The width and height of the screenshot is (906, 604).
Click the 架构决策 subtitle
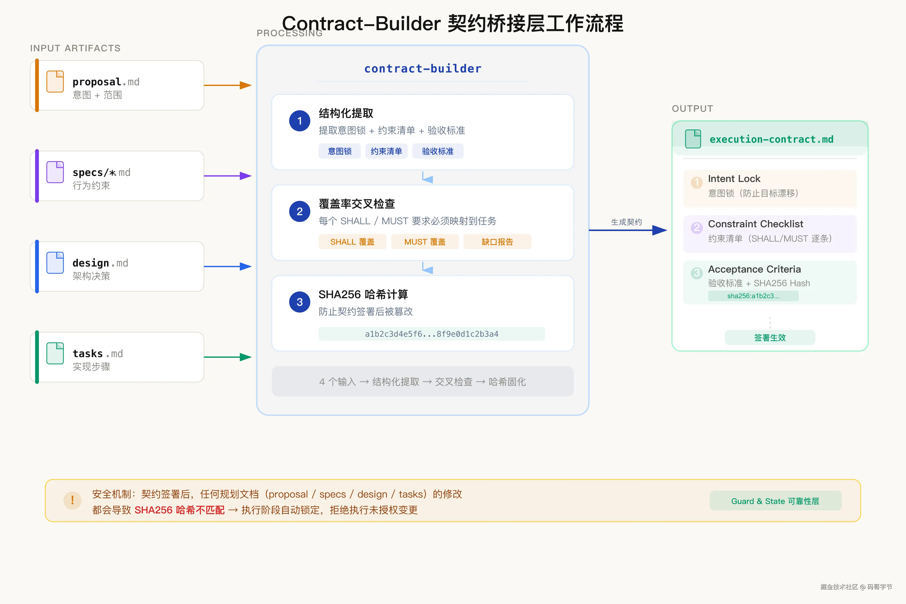pyautogui.click(x=91, y=276)
